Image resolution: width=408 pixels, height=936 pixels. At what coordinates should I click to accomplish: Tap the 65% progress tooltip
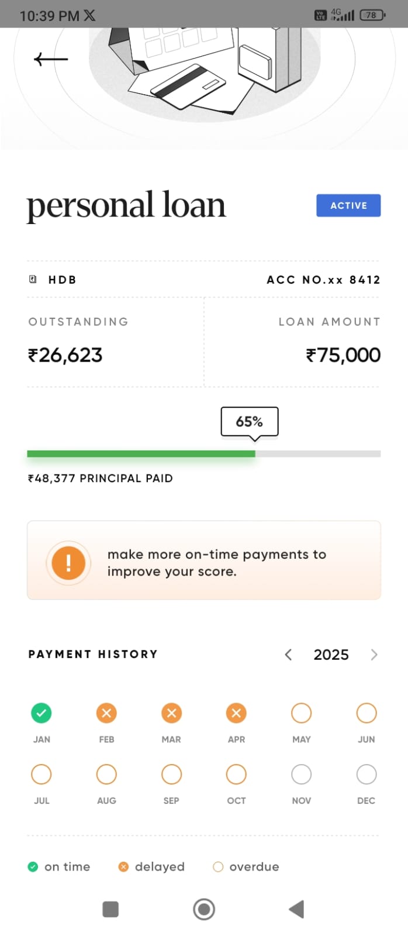coord(249,422)
